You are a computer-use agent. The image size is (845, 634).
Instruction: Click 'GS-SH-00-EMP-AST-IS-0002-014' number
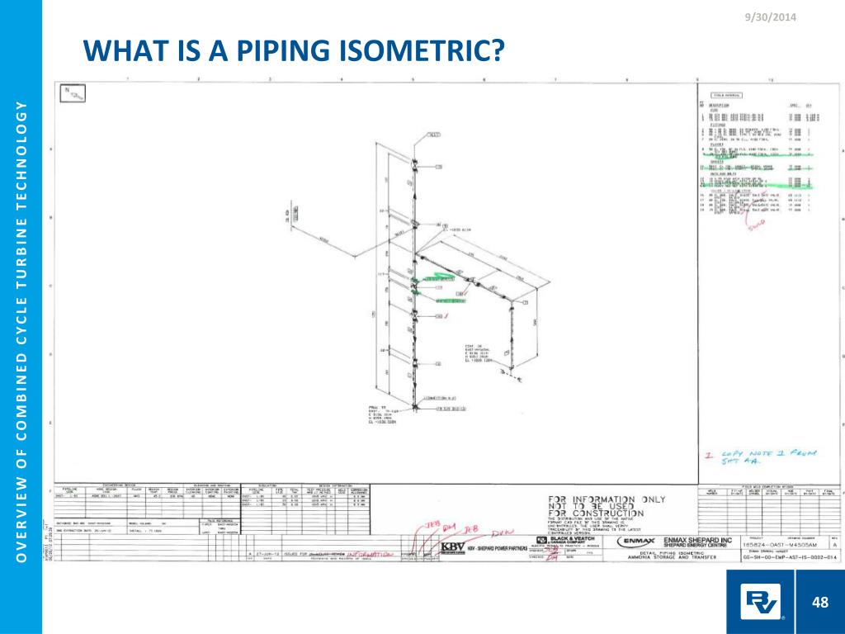pyautogui.click(x=790, y=557)
